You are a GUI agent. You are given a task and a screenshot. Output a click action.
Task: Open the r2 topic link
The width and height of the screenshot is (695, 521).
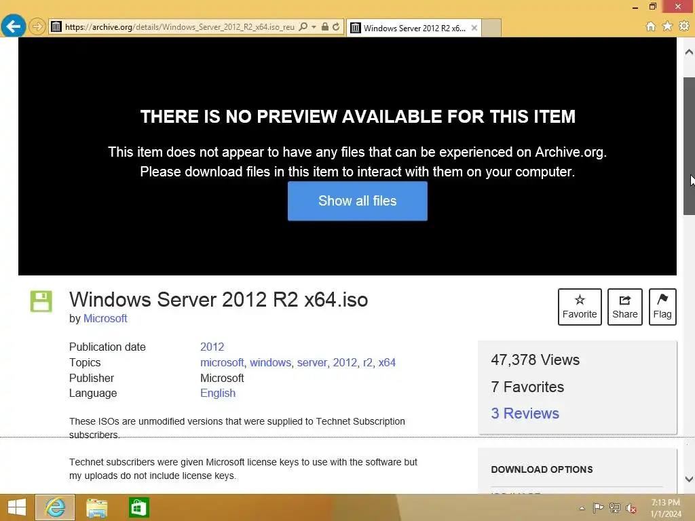367,362
